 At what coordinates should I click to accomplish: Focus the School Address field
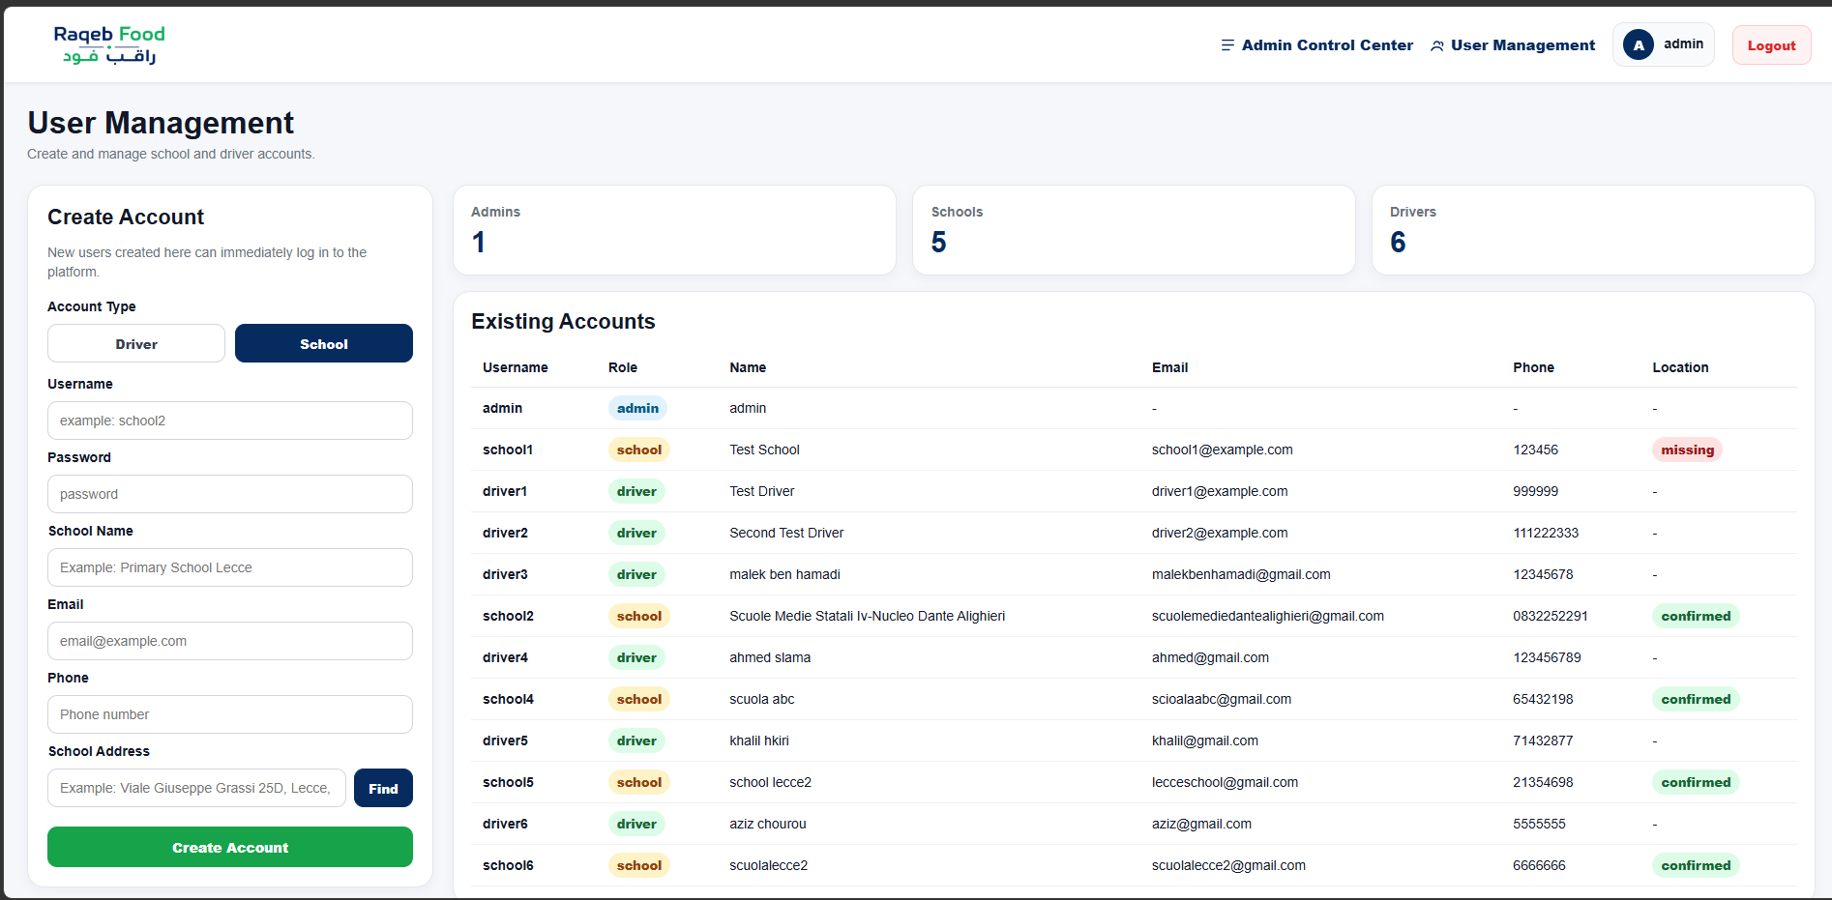pos(196,788)
